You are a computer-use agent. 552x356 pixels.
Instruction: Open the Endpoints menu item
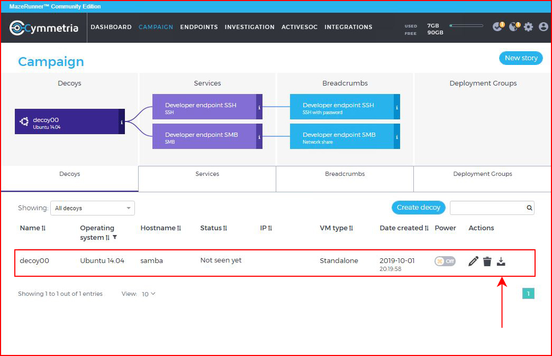point(199,27)
